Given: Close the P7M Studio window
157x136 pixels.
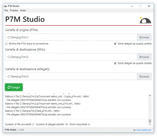Looking at the screenshot, I should (x=149, y=6).
